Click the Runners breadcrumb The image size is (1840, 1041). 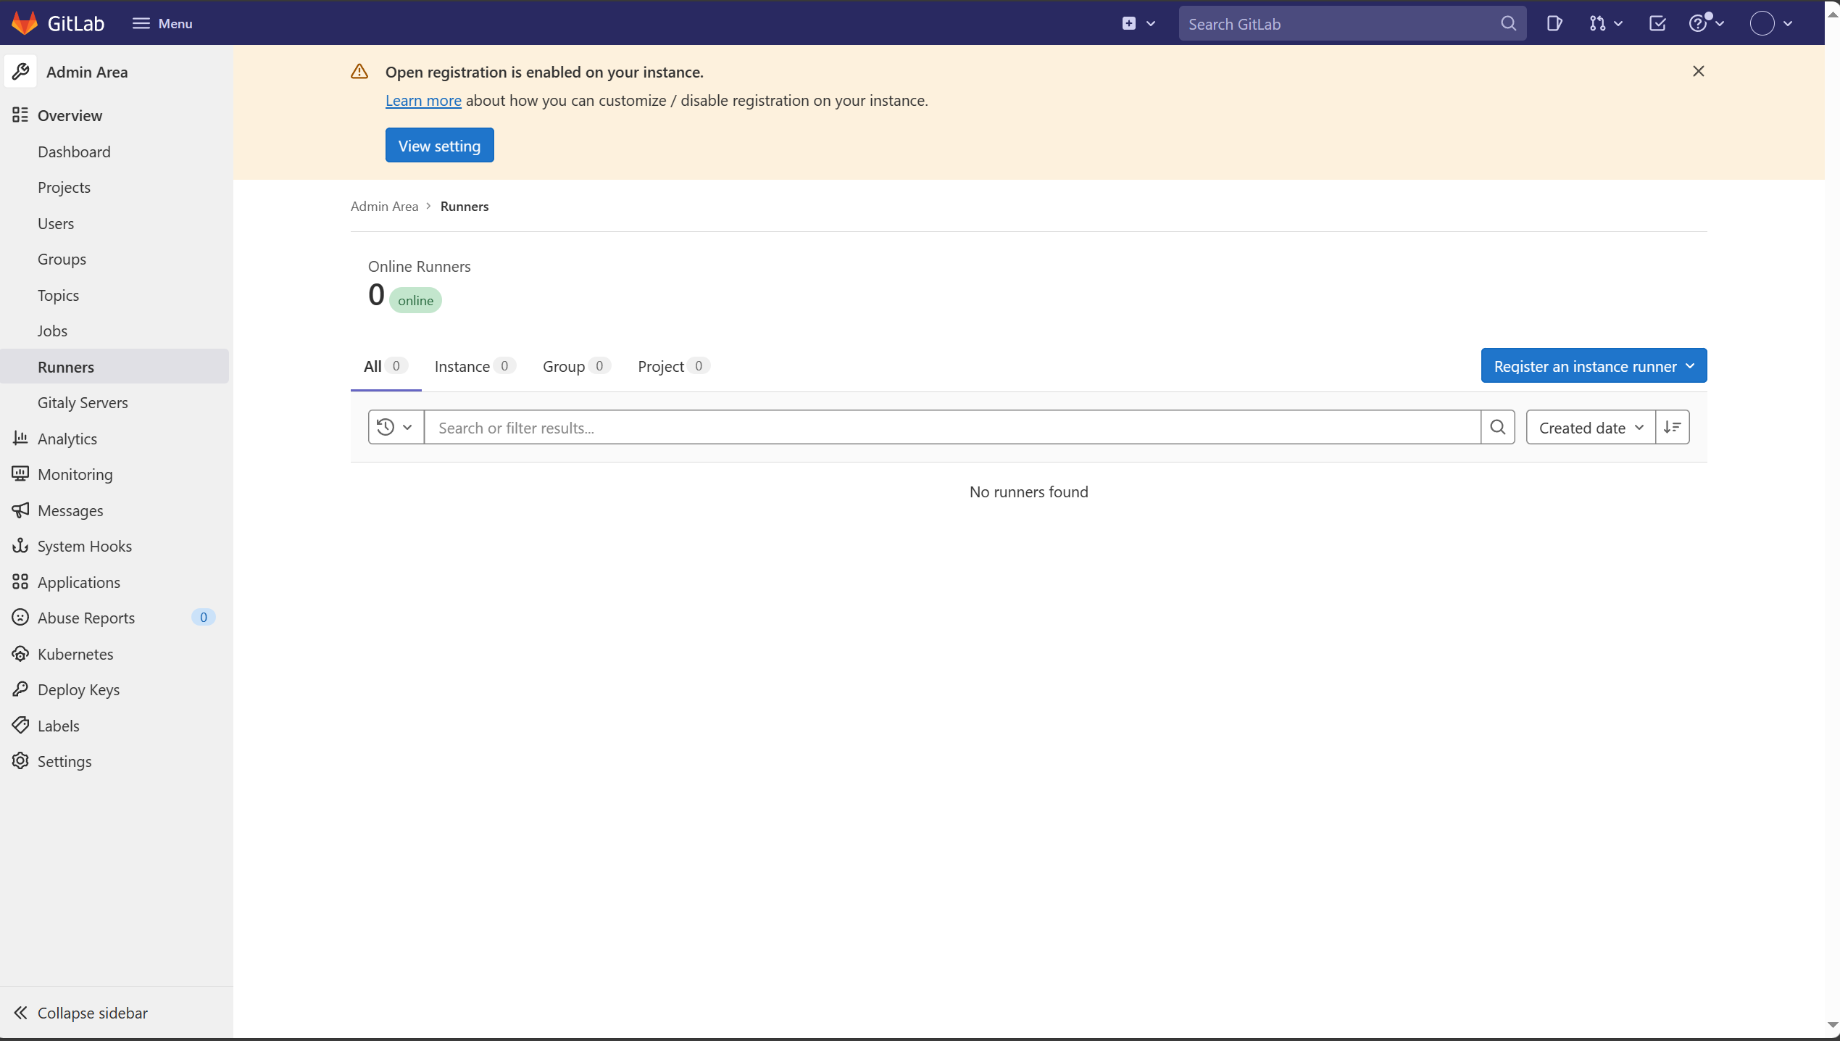(465, 207)
